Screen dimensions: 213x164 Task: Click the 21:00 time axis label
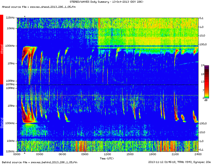click(175, 154)
